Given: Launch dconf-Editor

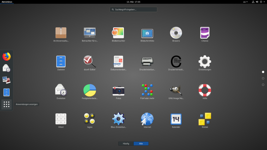Looking at the screenshot, I should (x=90, y=63).
